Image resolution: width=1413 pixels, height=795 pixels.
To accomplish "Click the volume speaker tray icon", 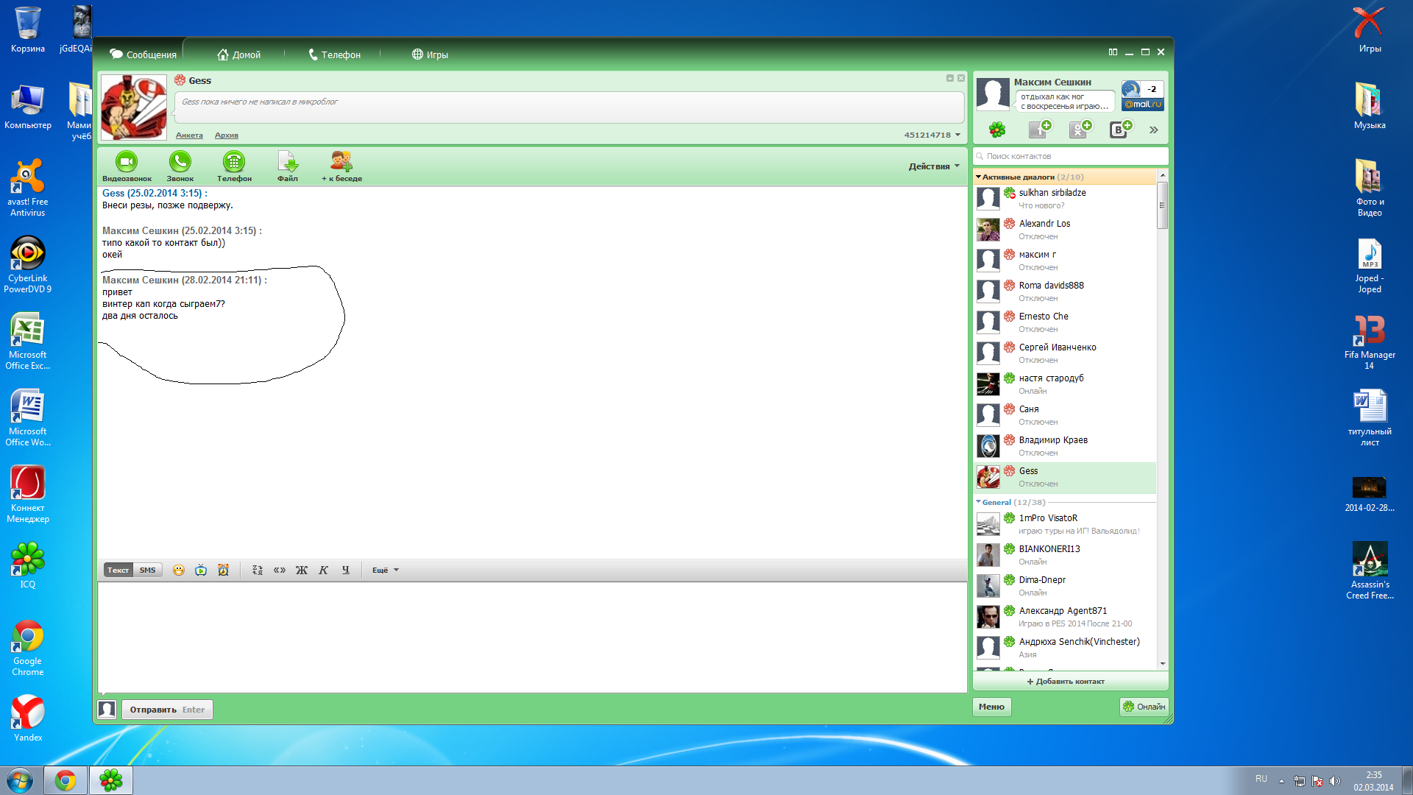I will coord(1335,781).
